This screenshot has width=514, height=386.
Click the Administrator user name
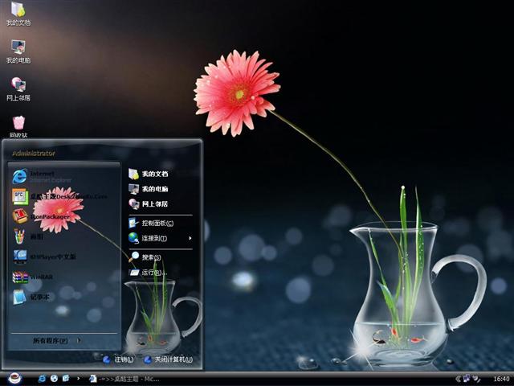[x=34, y=154]
